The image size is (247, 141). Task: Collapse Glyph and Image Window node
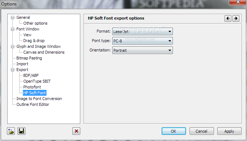[x=12, y=46]
